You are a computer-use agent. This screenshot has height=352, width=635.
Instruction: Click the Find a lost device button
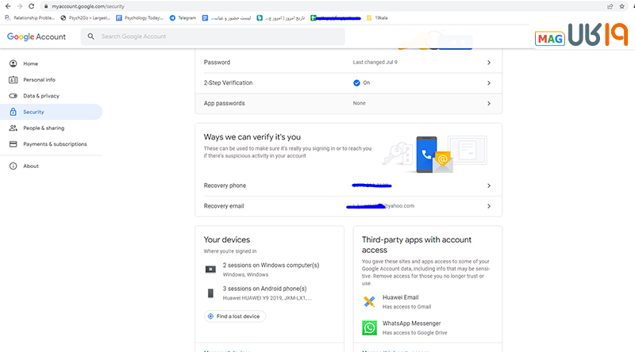coord(234,316)
